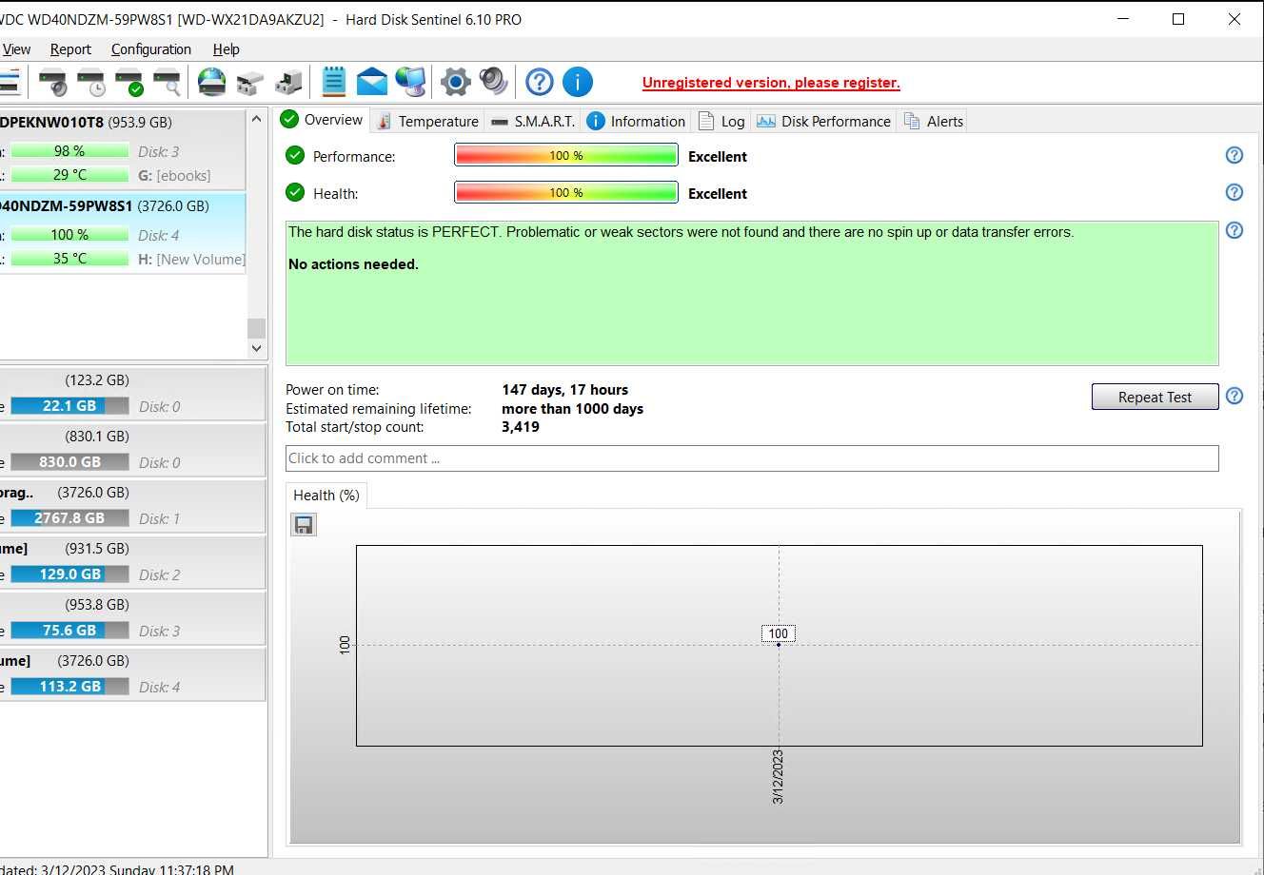Switch to the Alerts tab
1264x875 pixels.
point(933,121)
